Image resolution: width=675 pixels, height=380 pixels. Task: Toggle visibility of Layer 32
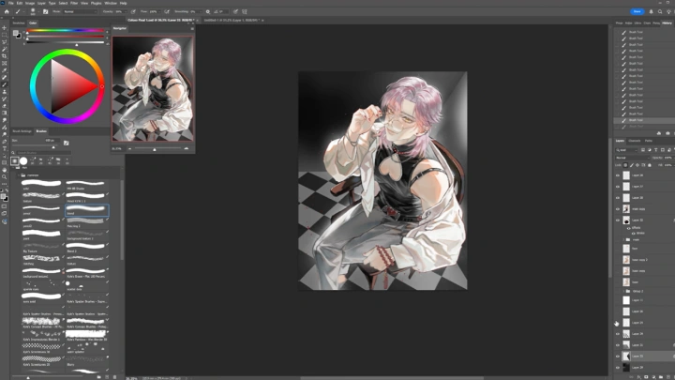(x=618, y=220)
